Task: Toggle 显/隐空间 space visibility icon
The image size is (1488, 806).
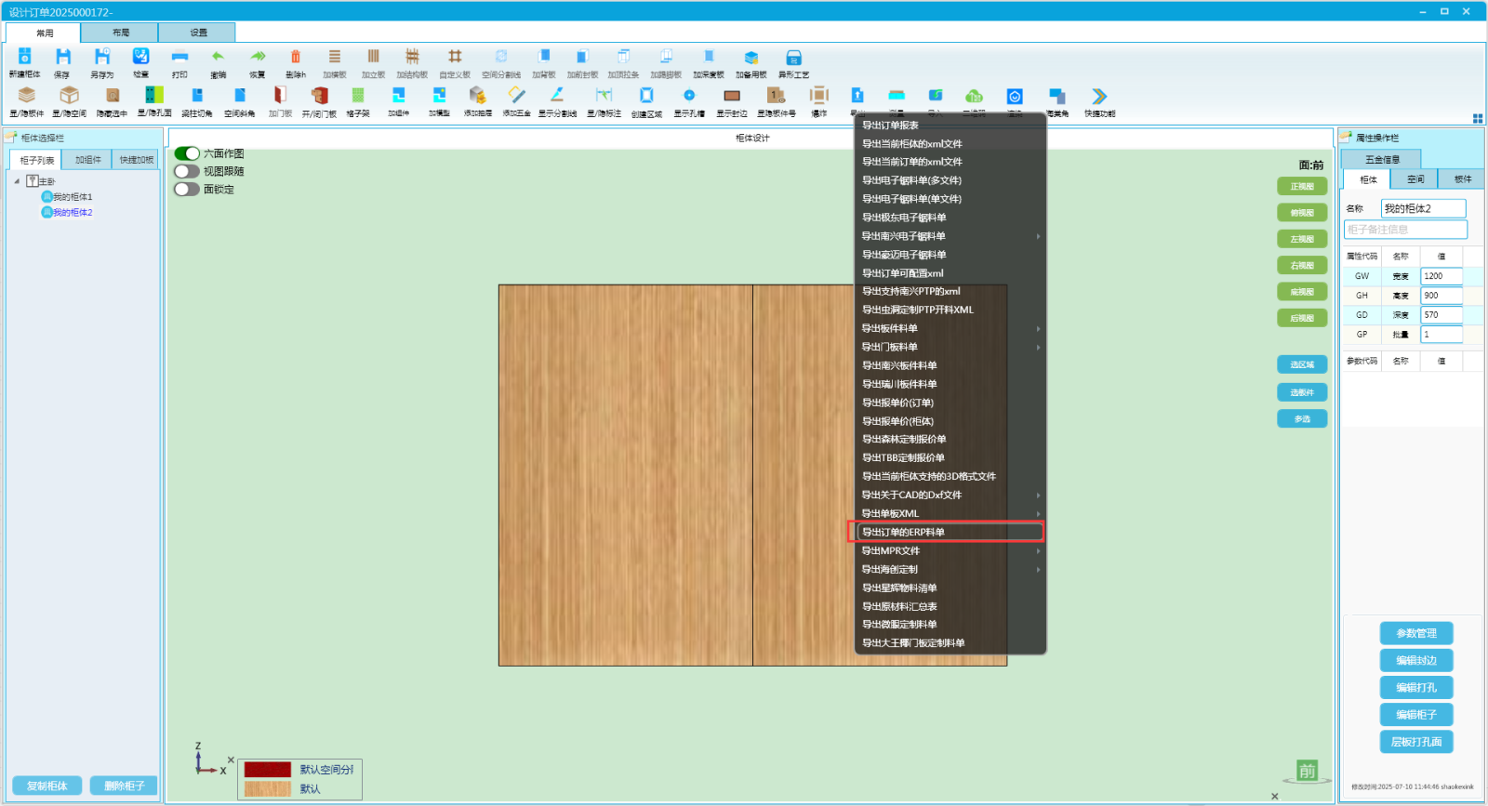Action: pos(69,96)
